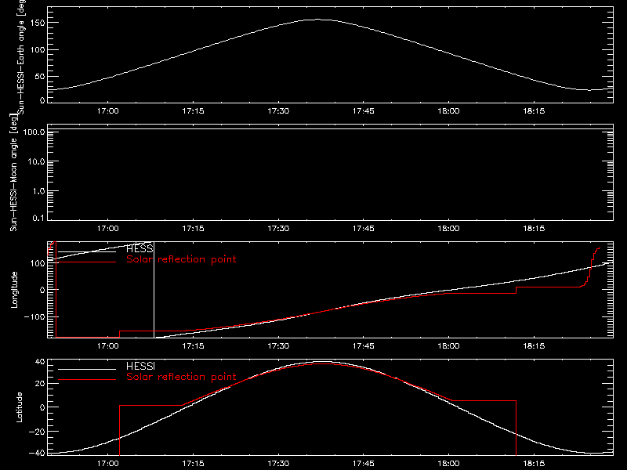Screen dimensions: 627x470
Task: Click the 40 tick on Latitude axis
Action: coord(40,362)
